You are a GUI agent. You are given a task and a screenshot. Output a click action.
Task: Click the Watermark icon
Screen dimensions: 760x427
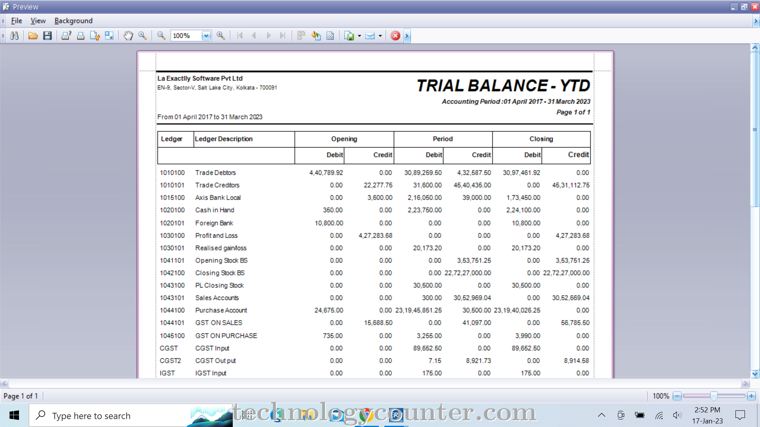[x=330, y=36]
